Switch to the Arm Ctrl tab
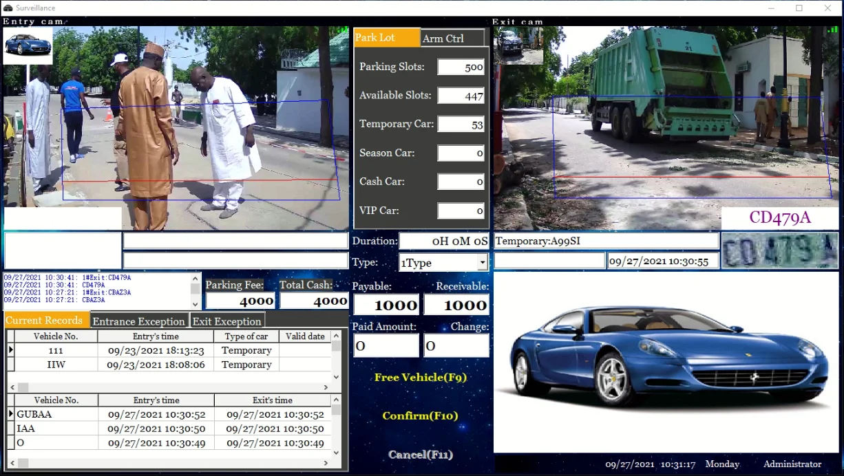844x476 pixels. 453,39
